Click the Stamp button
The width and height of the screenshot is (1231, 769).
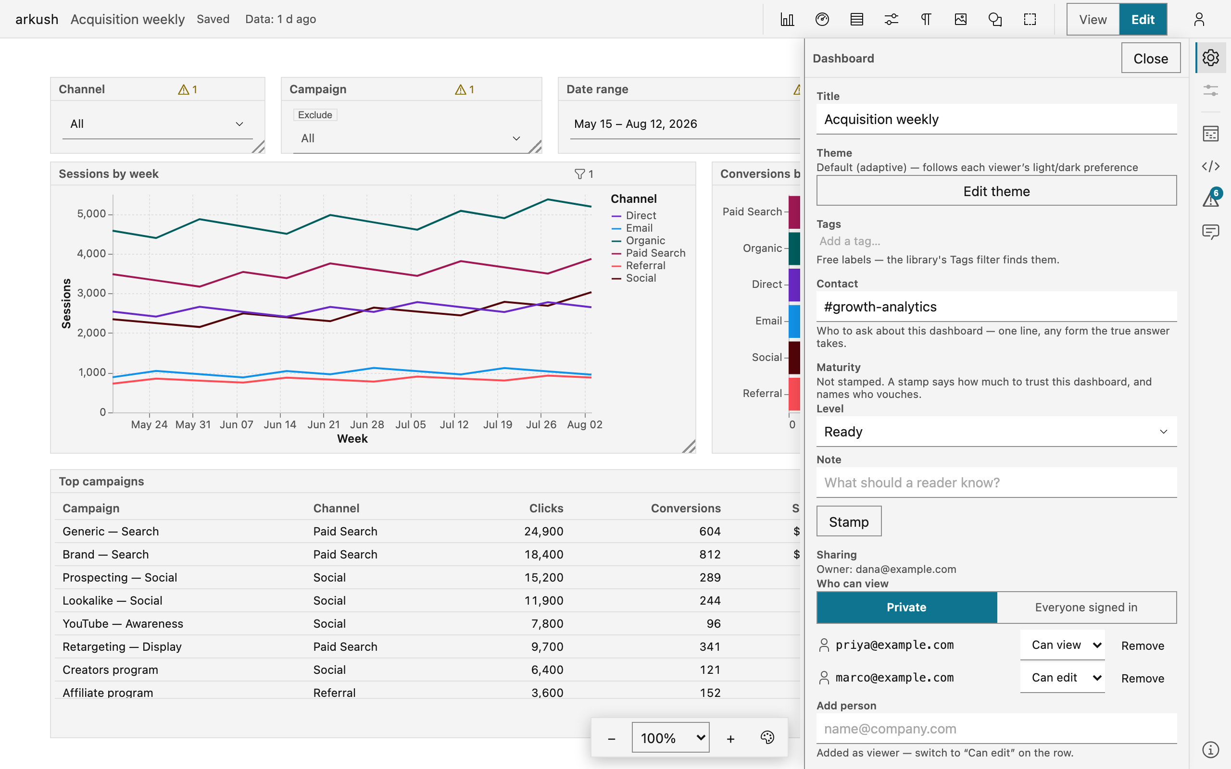coord(849,521)
